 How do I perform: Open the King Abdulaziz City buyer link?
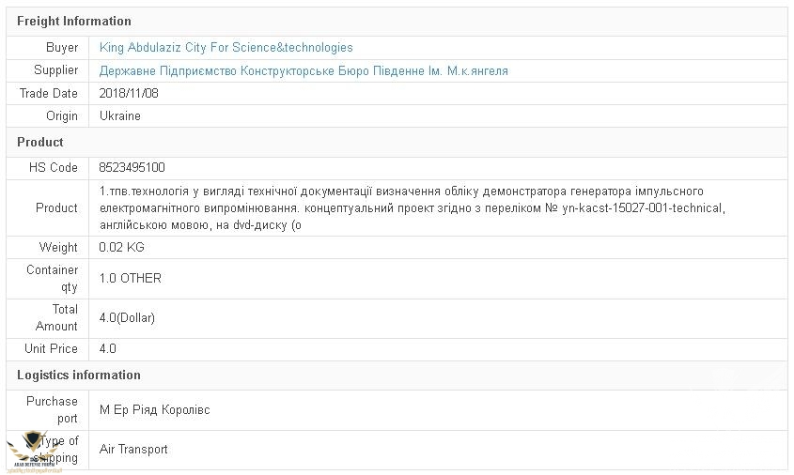tap(226, 48)
